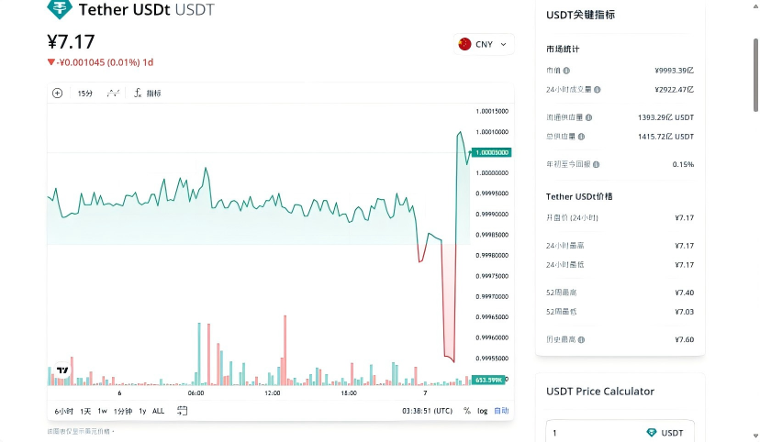The height and width of the screenshot is (442, 760).
Task: Click the ¥7.17 main price heading
Action: click(x=71, y=41)
